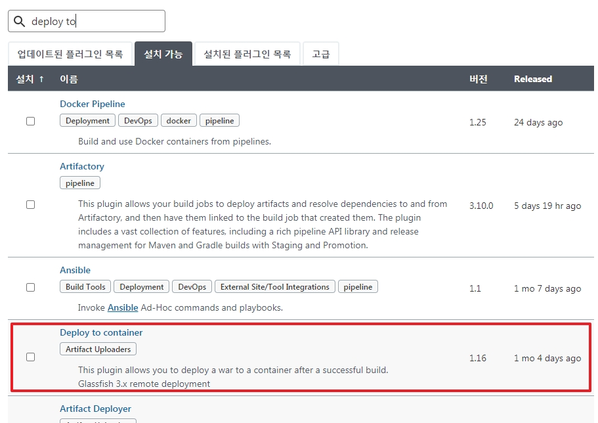
Task: Check the Docker Pipeline install checkbox
Action: pyautogui.click(x=30, y=121)
